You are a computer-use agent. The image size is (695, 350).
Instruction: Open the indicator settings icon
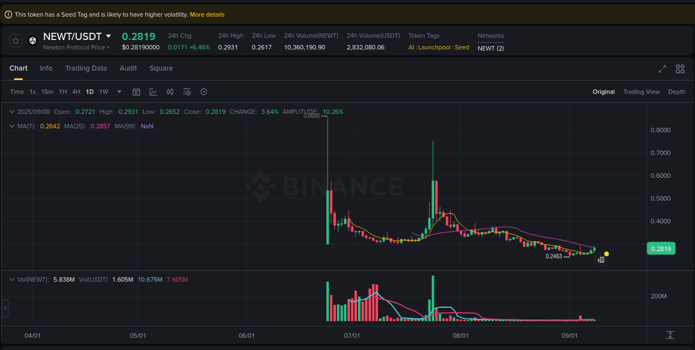[187, 92]
